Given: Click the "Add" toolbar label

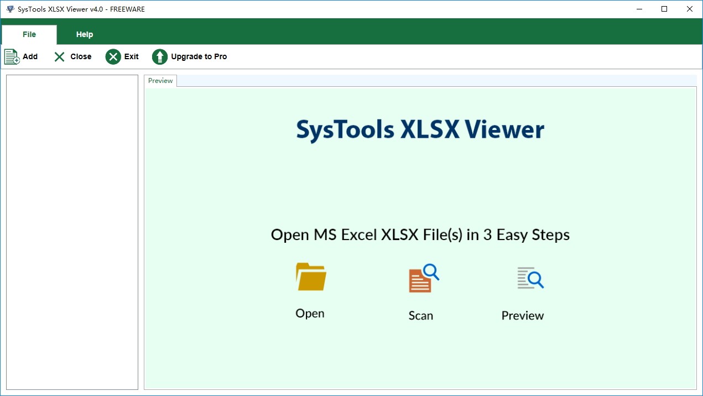Looking at the screenshot, I should (30, 56).
